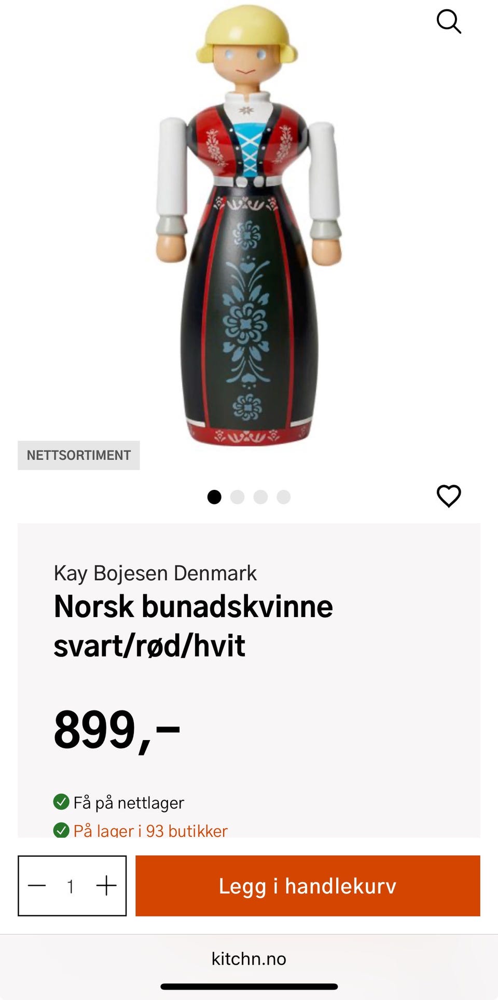Jump to the fourth product image dot
This screenshot has height=1000, width=498.
pos(283,497)
